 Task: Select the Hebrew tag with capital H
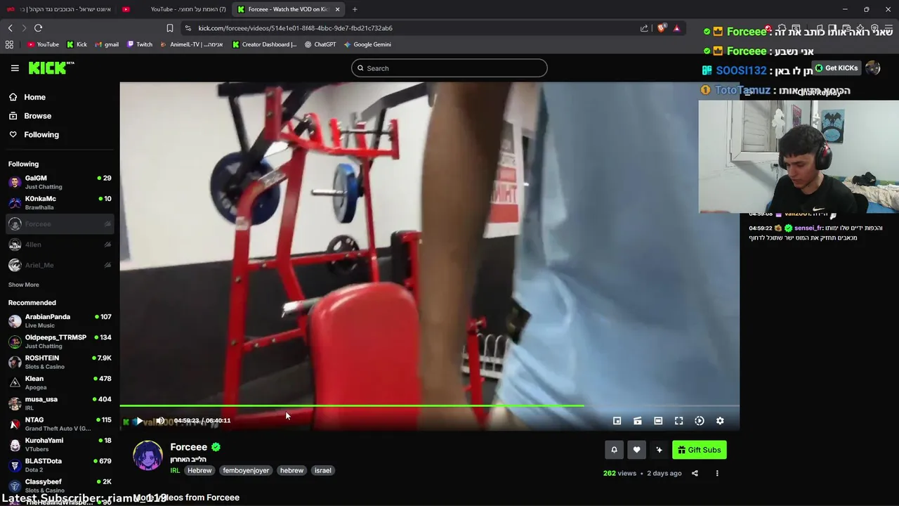pos(199,470)
